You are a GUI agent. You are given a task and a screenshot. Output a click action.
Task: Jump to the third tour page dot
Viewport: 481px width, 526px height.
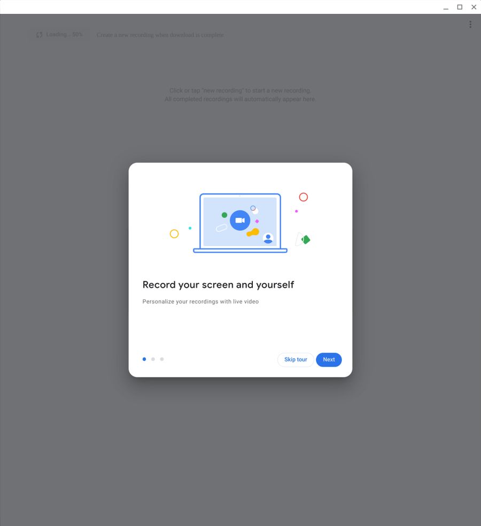tap(162, 359)
